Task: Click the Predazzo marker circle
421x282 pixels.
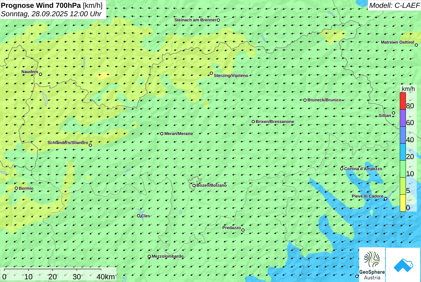Action: [x=243, y=230]
